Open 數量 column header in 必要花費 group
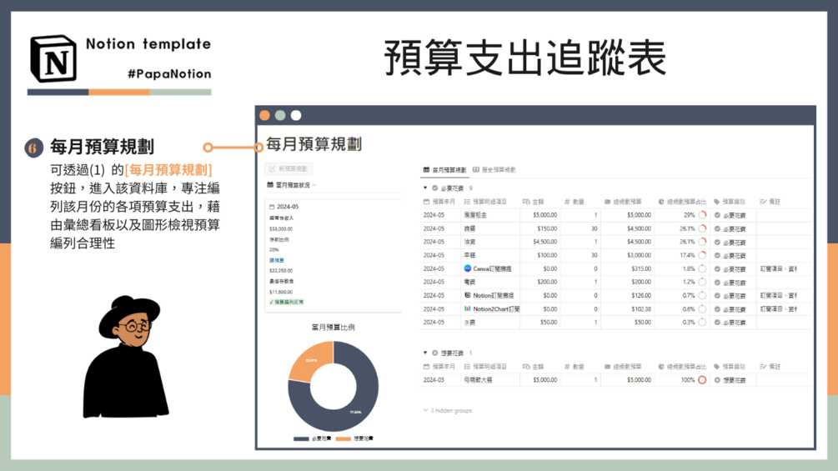838x471 pixels. [x=575, y=202]
